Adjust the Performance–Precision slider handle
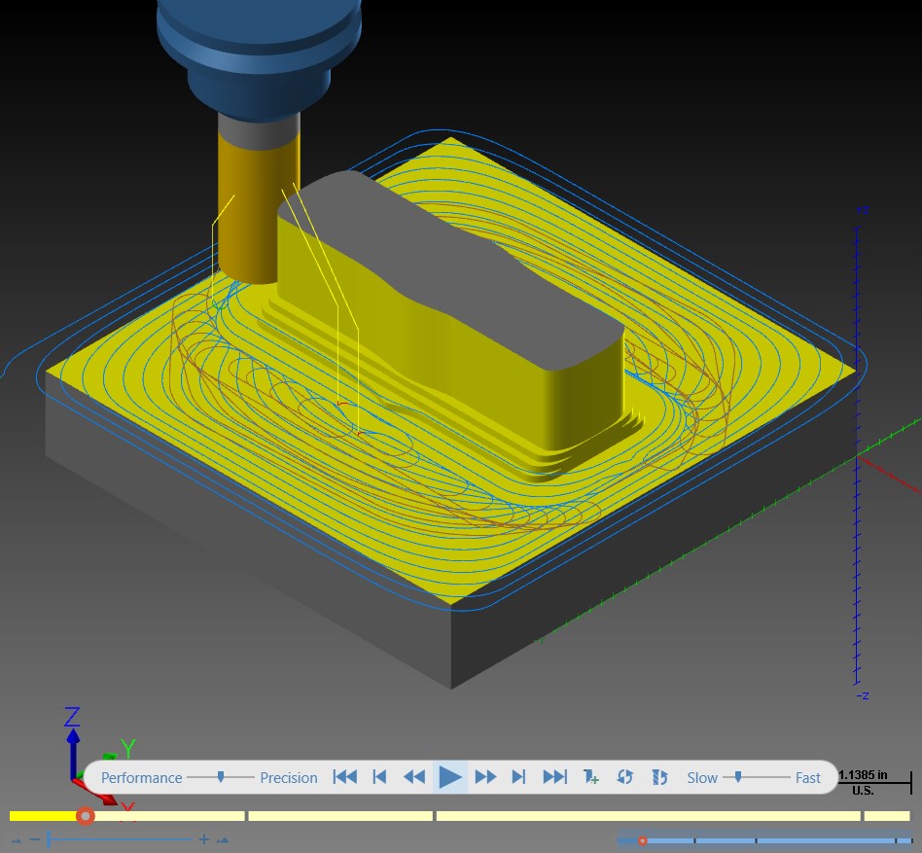This screenshot has height=853, width=922. pos(221,777)
